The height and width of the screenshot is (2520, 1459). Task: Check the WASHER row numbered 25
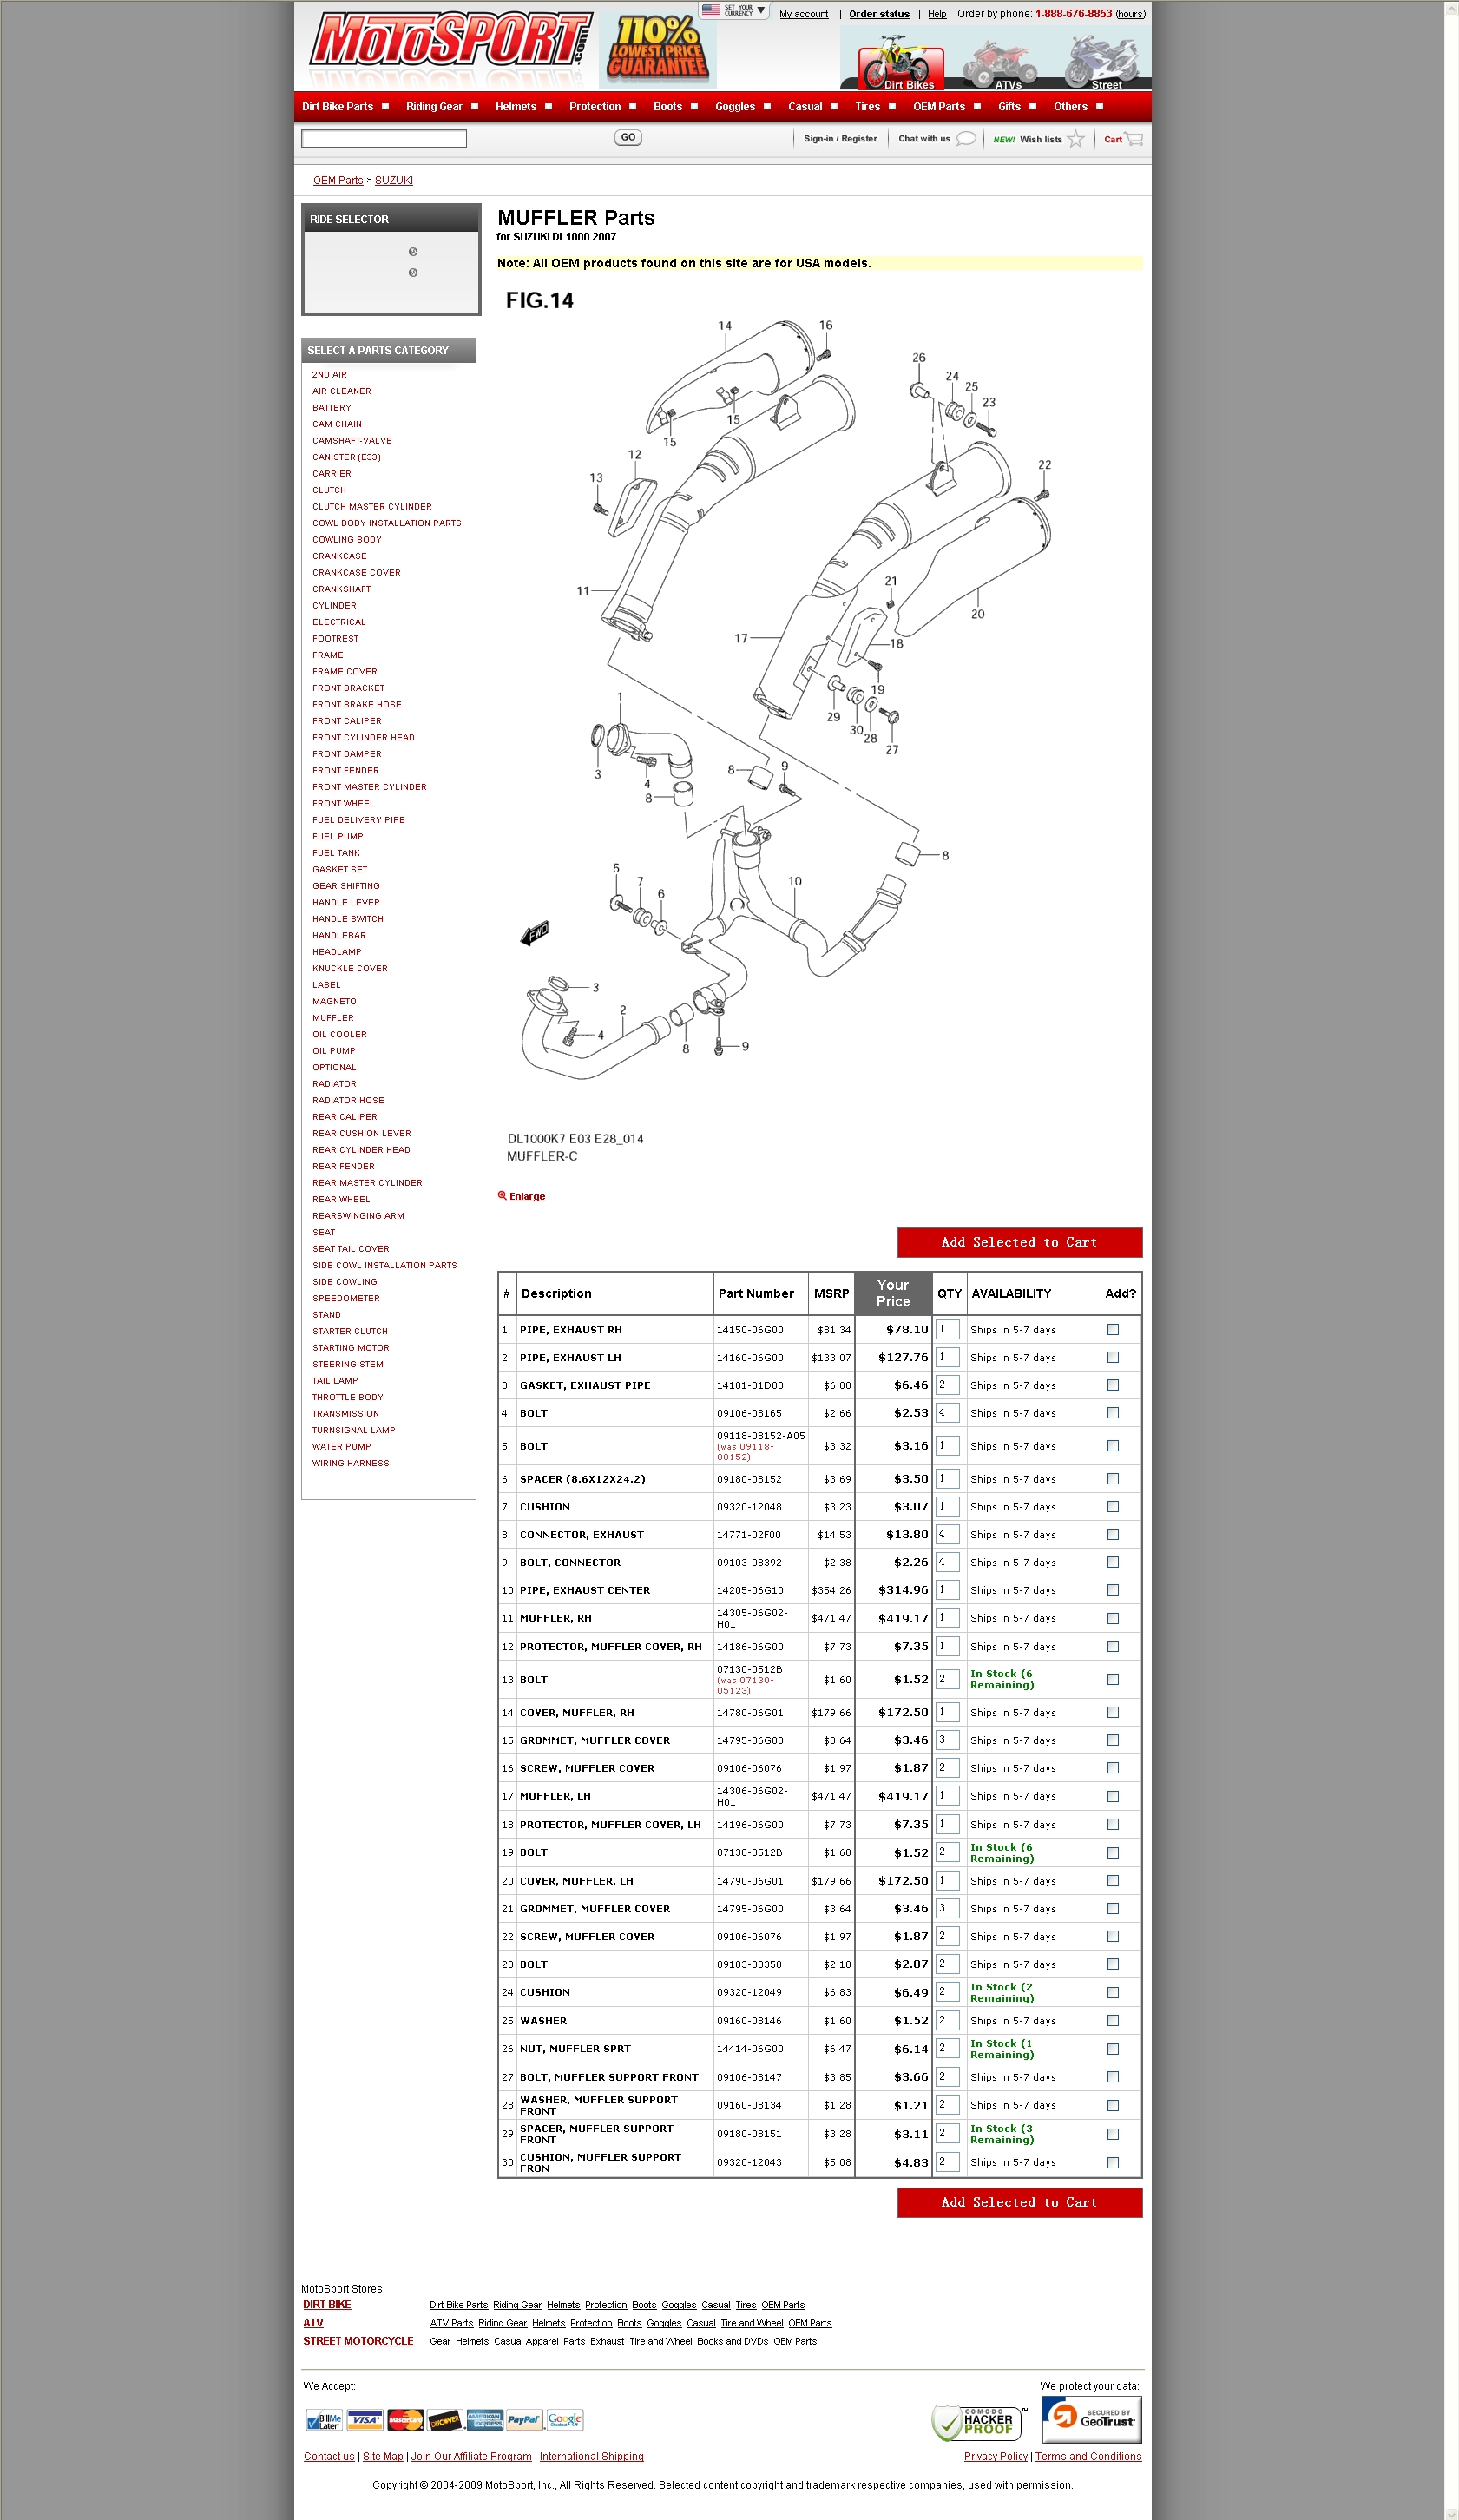(x=1113, y=2020)
